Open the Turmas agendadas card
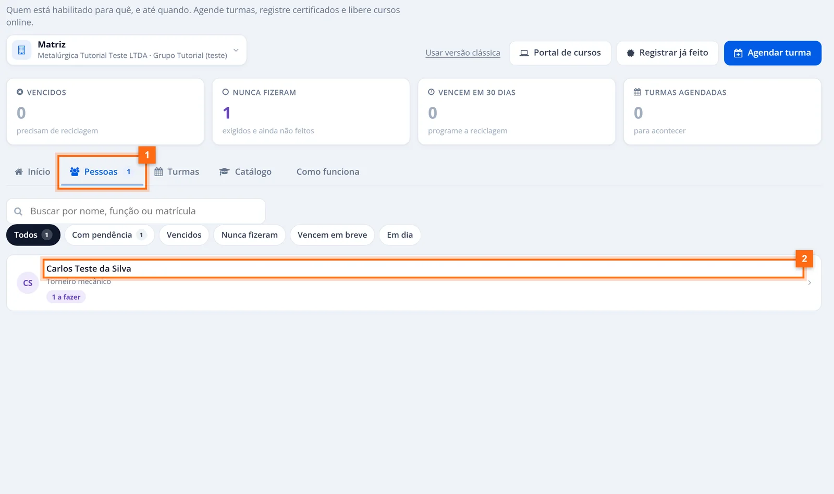834x494 pixels. (x=722, y=112)
